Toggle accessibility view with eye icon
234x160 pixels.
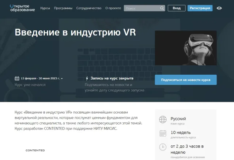[219, 8]
